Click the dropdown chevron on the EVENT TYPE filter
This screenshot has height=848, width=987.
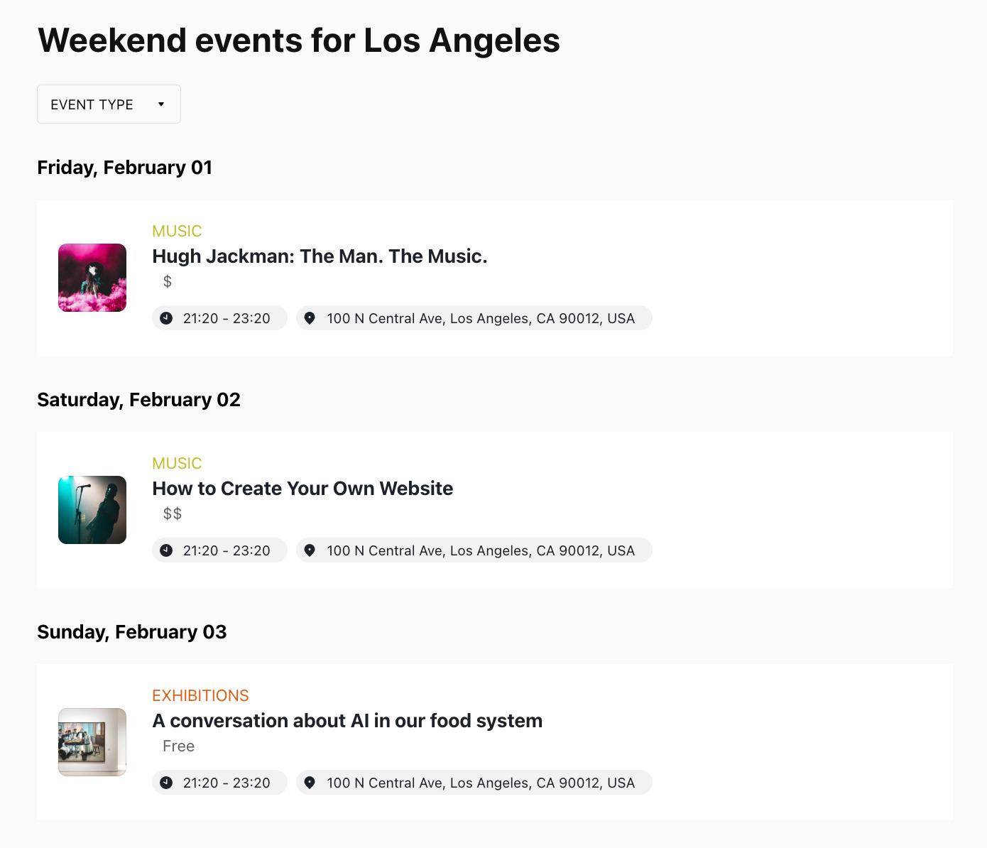point(162,104)
